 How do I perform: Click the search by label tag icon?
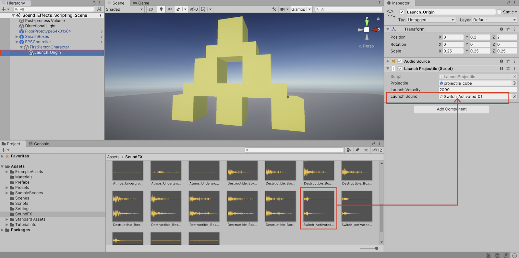357,150
